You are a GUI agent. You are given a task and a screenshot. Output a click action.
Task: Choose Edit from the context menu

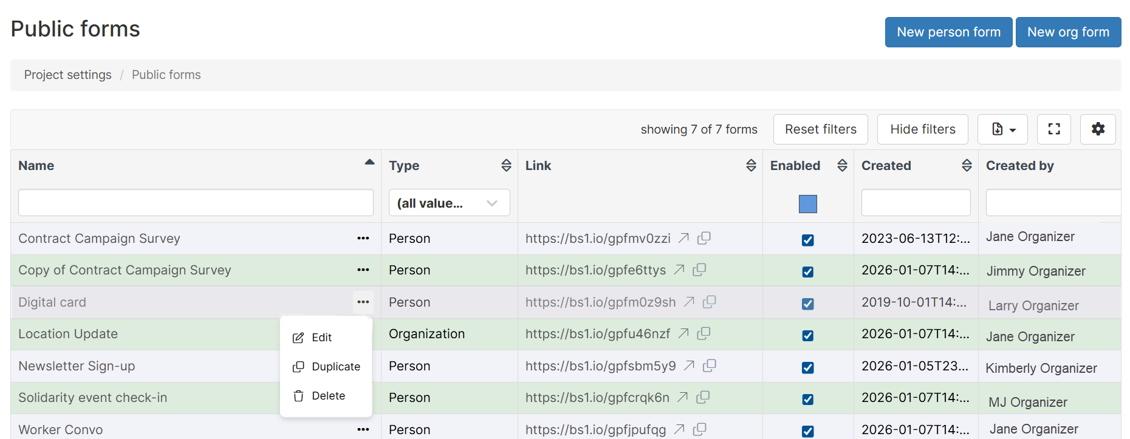[326, 338]
